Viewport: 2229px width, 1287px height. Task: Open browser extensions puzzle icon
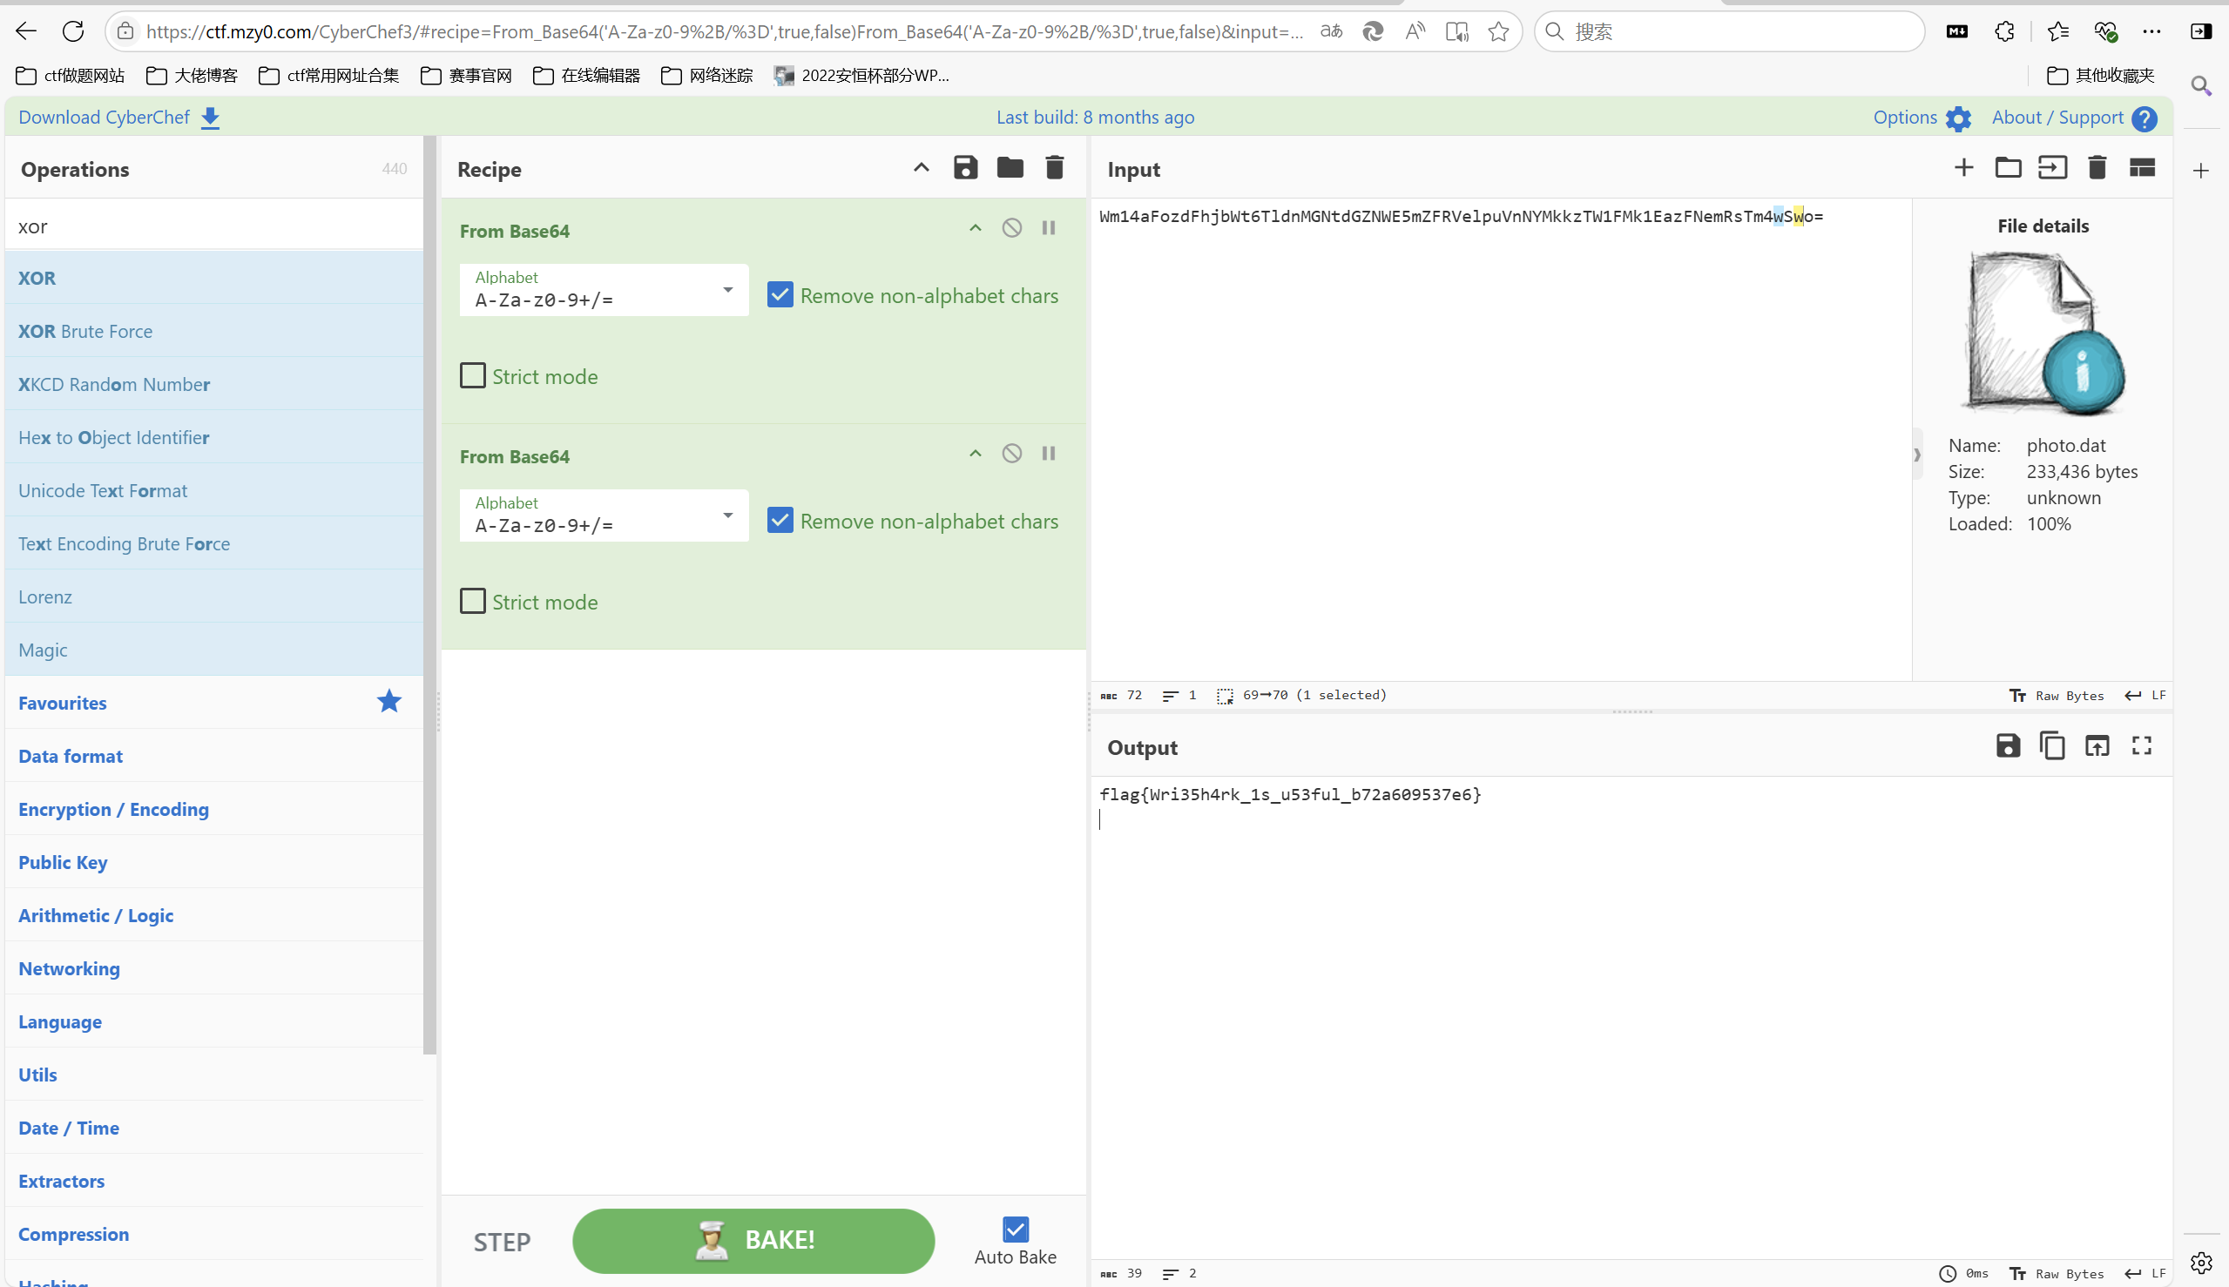coord(2003,32)
